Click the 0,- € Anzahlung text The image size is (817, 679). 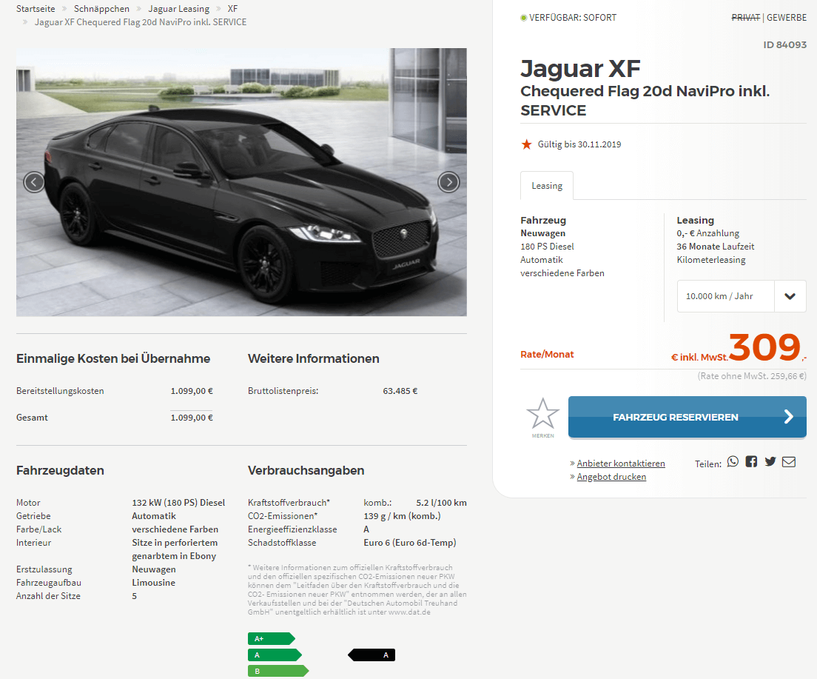[x=708, y=233]
